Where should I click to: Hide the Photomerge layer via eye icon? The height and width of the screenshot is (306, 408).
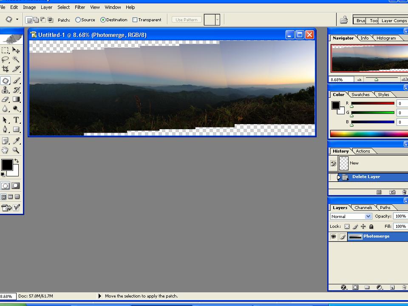(333, 237)
